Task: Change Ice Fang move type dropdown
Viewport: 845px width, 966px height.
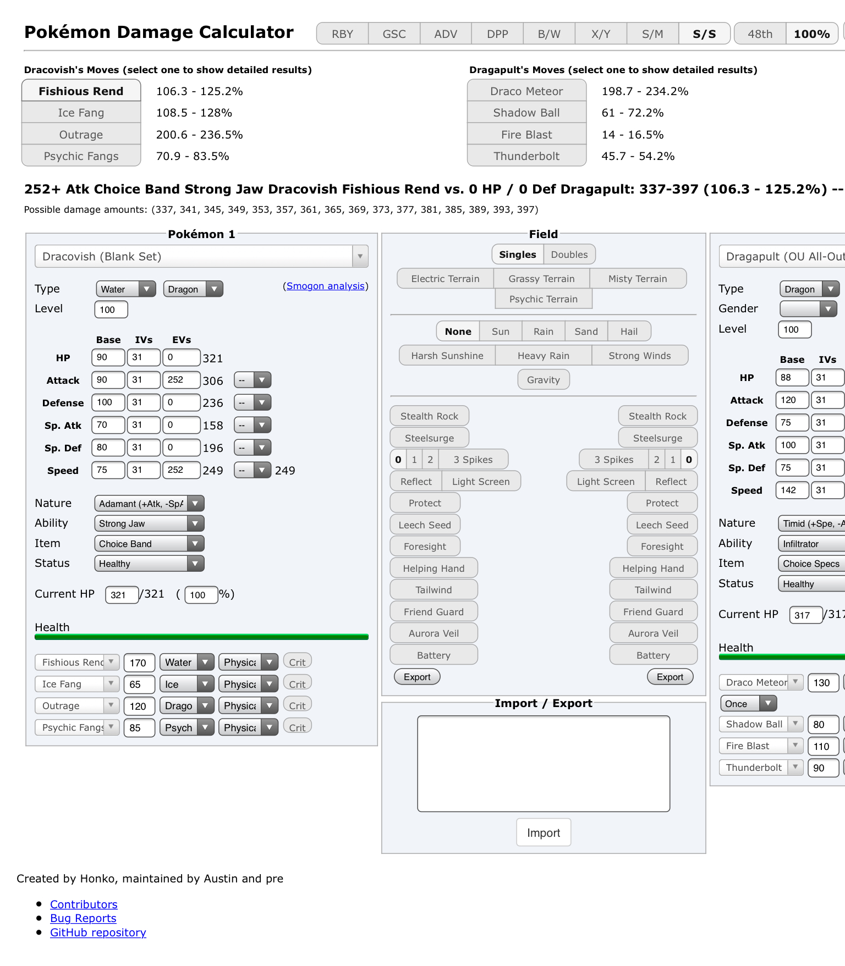Action: pyautogui.click(x=186, y=685)
